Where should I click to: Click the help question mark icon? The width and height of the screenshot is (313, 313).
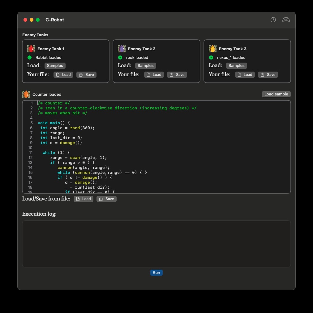tap(273, 20)
